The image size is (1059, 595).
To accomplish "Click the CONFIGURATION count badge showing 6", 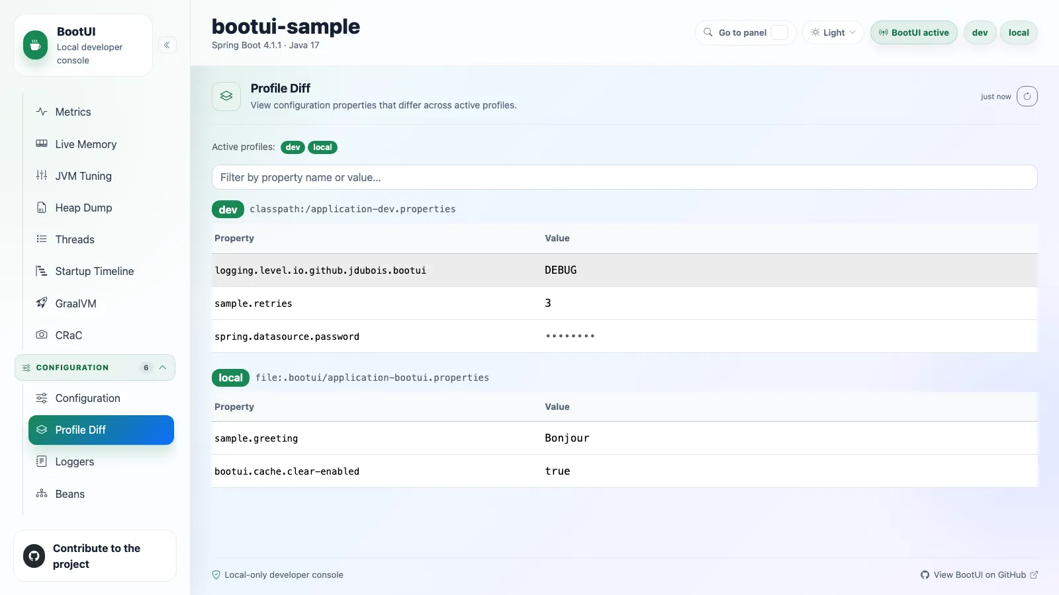I will click(146, 368).
